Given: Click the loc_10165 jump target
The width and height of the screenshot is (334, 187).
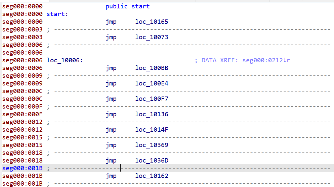Looking at the screenshot, I should click(152, 22).
